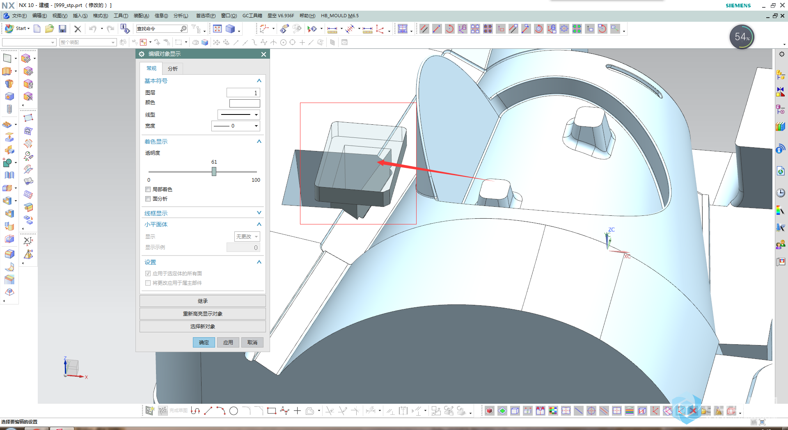
Task: Open the 宽度 width dropdown
Action: (x=236, y=126)
